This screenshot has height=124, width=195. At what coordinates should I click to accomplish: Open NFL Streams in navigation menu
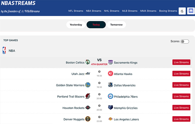[x=76, y=11]
